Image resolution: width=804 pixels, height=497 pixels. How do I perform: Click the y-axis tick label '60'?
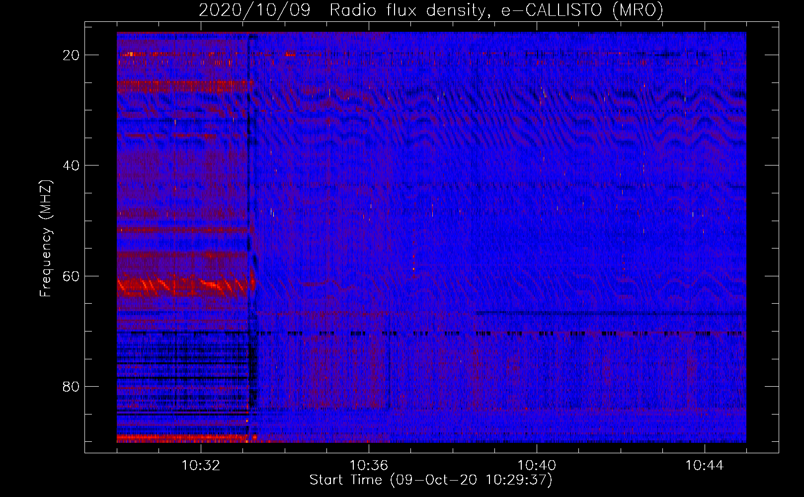pyautogui.click(x=72, y=276)
